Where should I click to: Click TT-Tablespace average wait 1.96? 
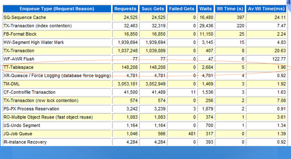coord(282,67)
